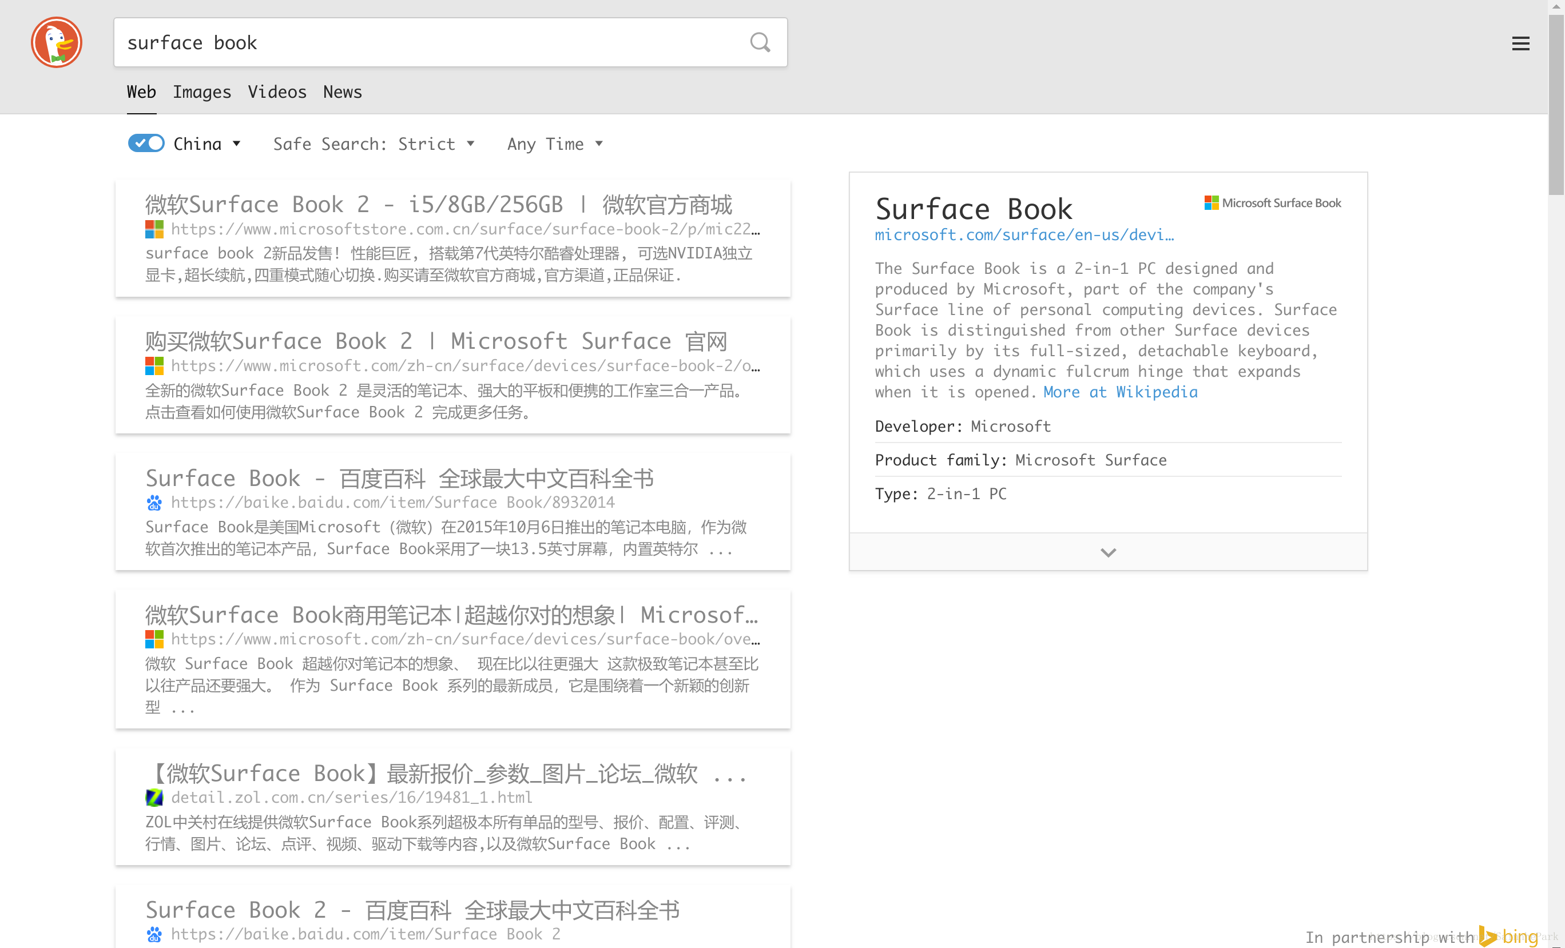Click the magnifying glass search icon
This screenshot has height=948, width=1565.
pos(760,42)
